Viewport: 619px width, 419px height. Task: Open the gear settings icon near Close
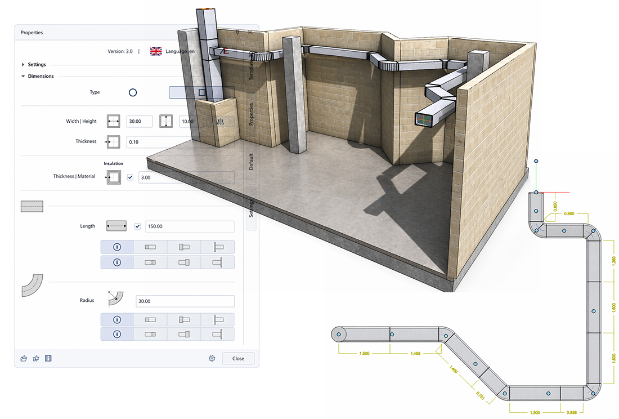click(212, 358)
